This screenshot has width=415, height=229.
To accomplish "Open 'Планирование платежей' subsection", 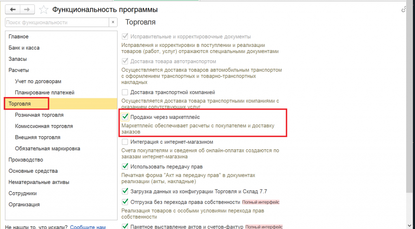I will click(x=61, y=92).
